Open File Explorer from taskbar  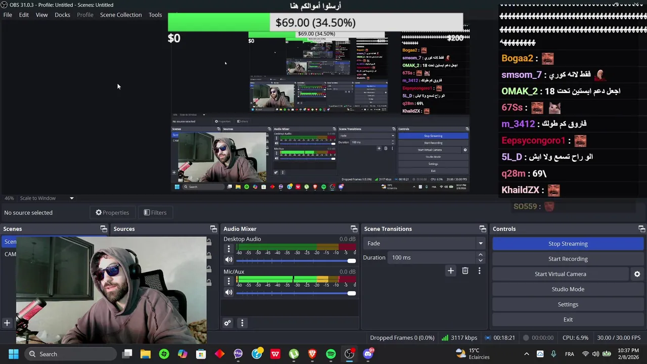(146, 354)
